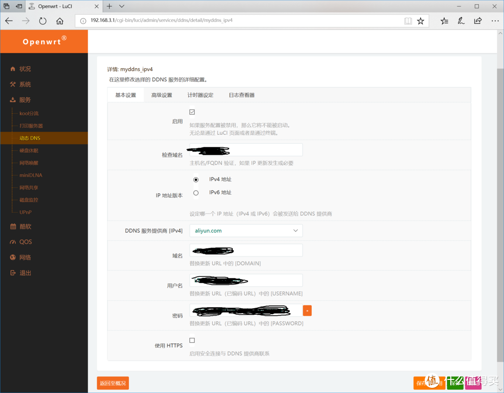
Task: Open 网络 with the globe icon
Action: [x=13, y=257]
